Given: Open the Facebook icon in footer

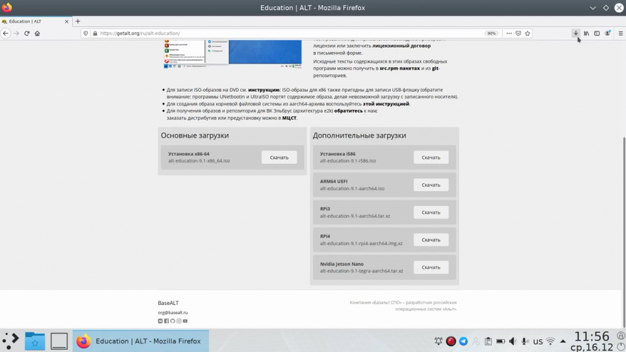Looking at the screenshot, I should click(166, 321).
